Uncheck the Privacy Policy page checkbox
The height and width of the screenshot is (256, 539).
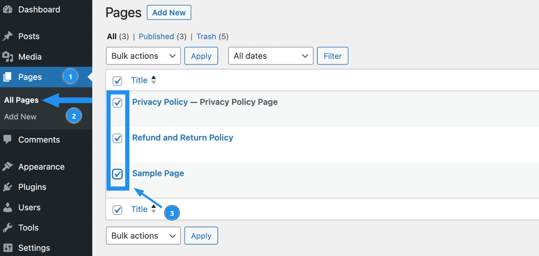[118, 103]
